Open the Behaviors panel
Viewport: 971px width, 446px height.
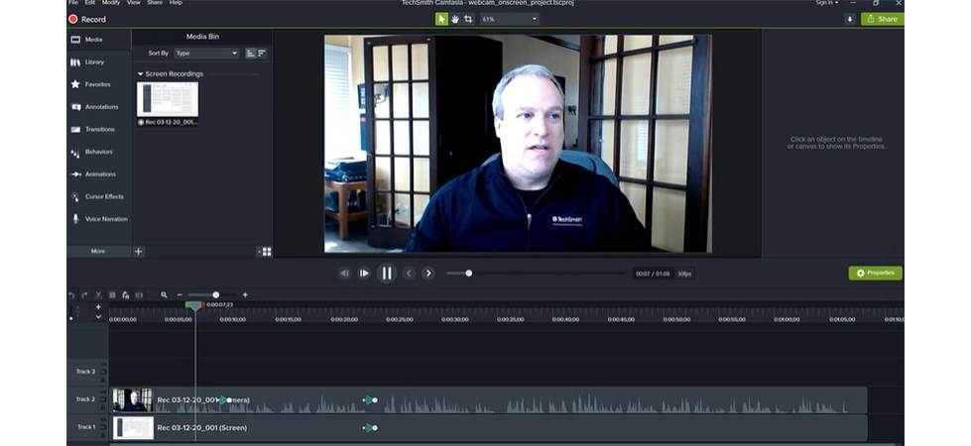pyautogui.click(x=99, y=152)
